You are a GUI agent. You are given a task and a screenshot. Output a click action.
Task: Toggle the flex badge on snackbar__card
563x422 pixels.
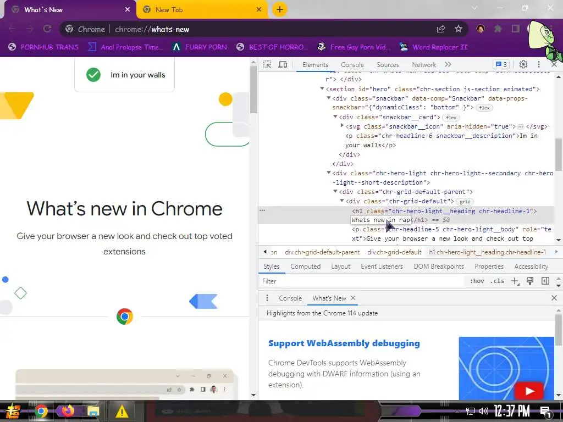[x=451, y=118]
